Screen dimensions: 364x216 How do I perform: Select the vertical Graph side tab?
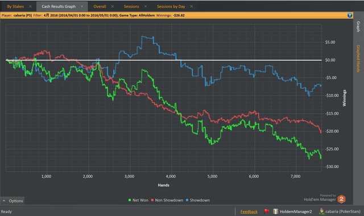pyautogui.click(x=358, y=27)
